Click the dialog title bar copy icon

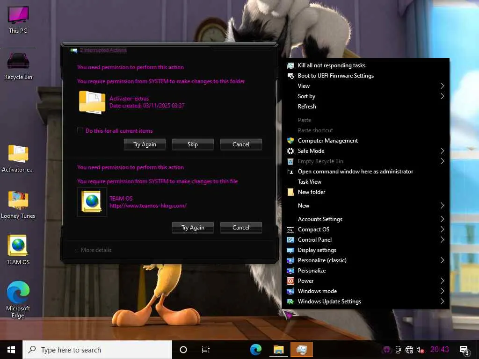click(74, 50)
